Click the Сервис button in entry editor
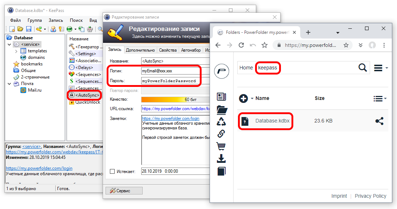397x209 pixels. tap(124, 191)
